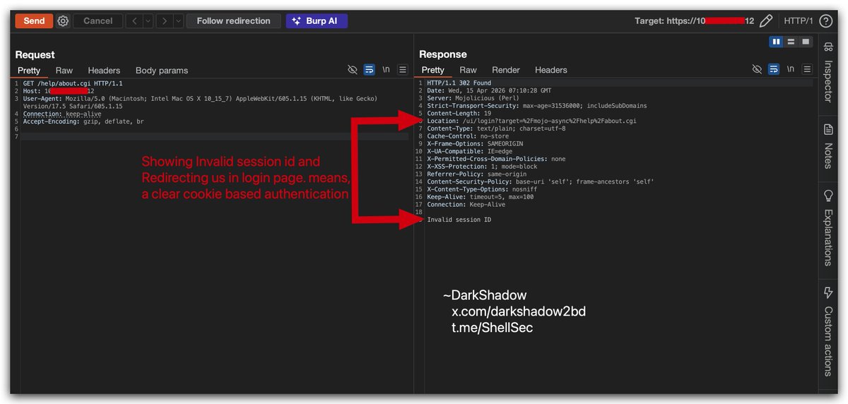Click the Keep-Alive timeout response header
Screen dimensions: 848x404
[481, 197]
